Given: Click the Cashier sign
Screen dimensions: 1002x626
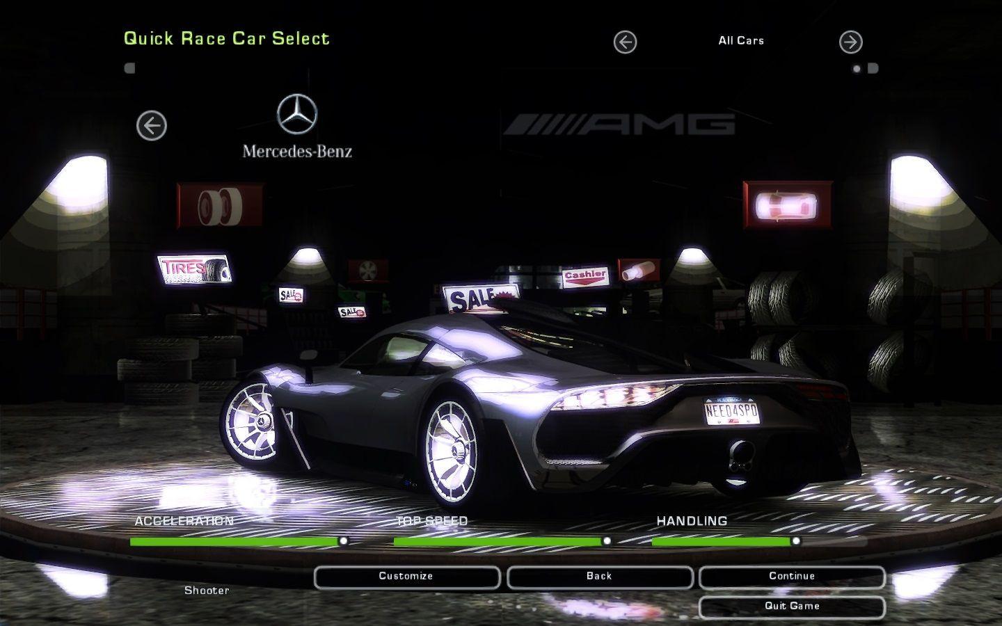Looking at the screenshot, I should (585, 276).
